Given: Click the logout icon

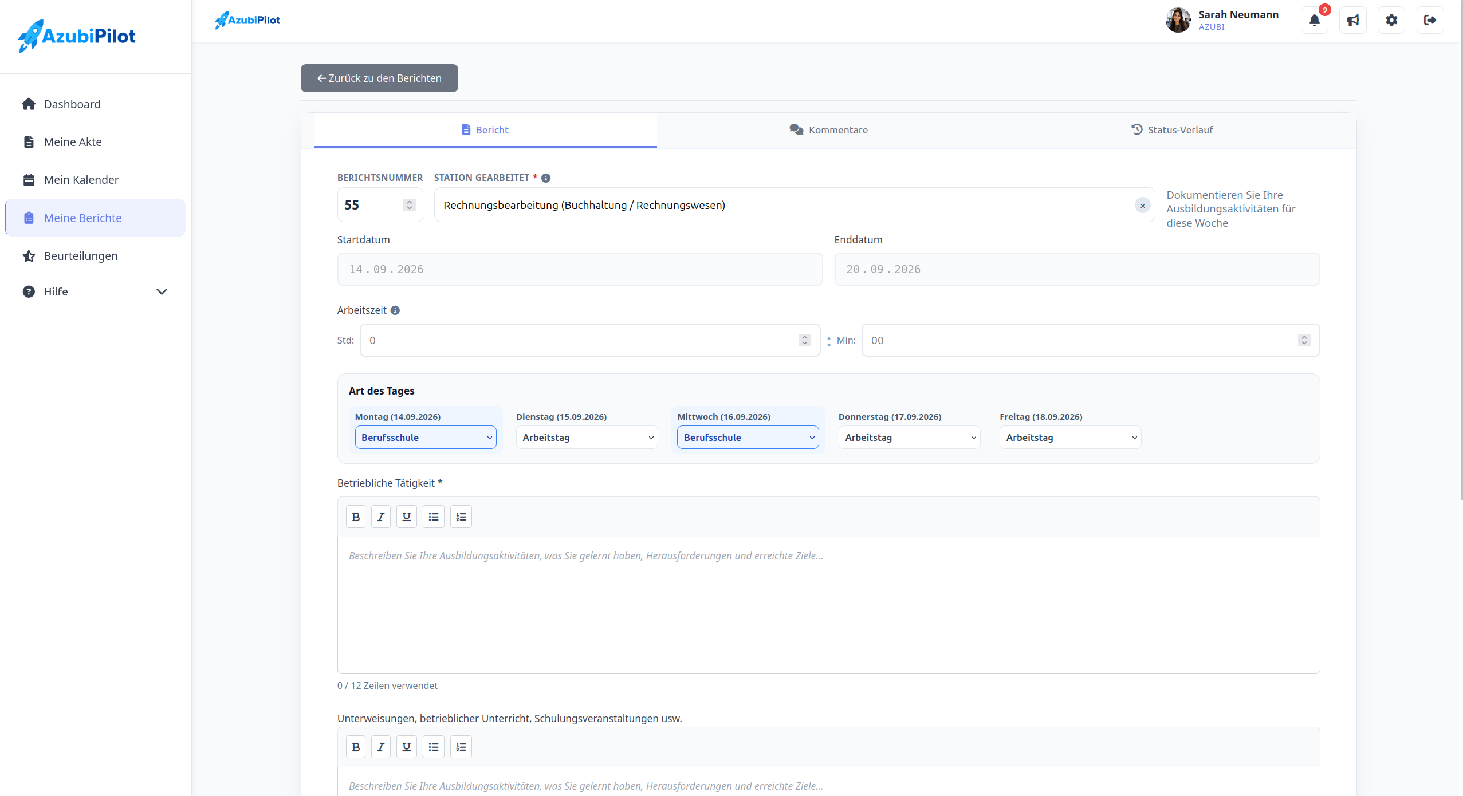Looking at the screenshot, I should tap(1430, 21).
